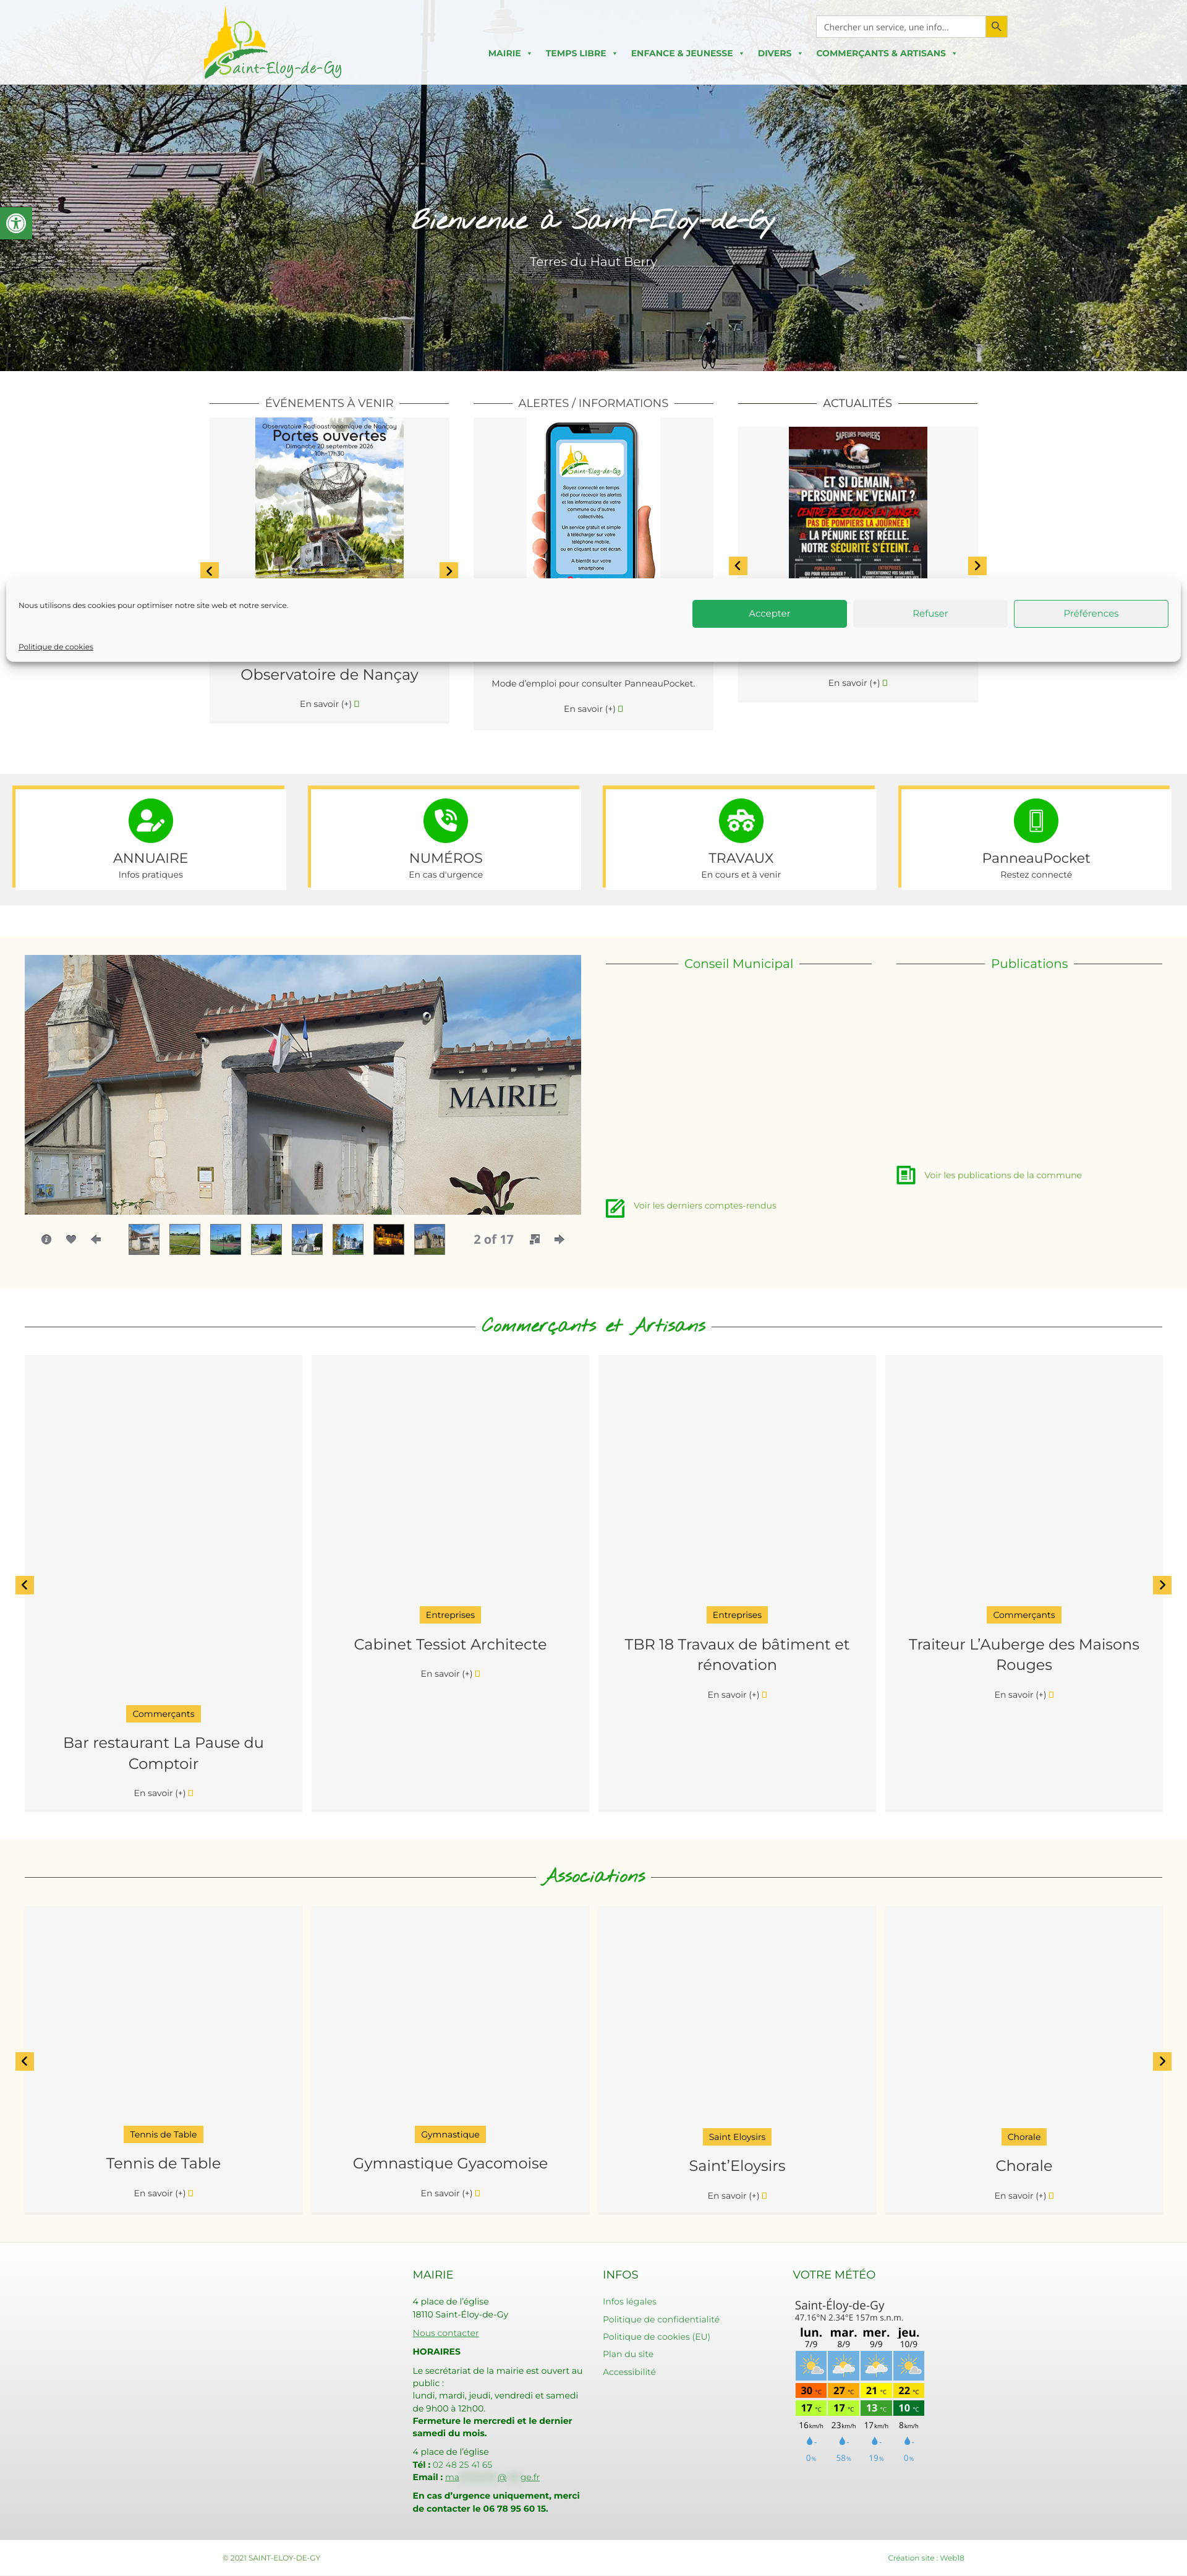Click the Refuser cookies button
This screenshot has height=2576, width=1187.
click(x=930, y=614)
